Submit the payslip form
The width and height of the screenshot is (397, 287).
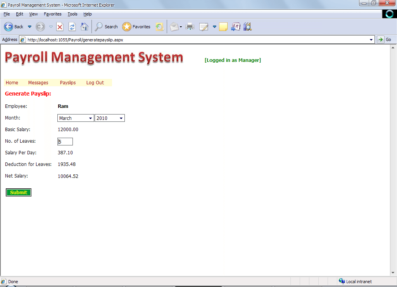coord(19,192)
